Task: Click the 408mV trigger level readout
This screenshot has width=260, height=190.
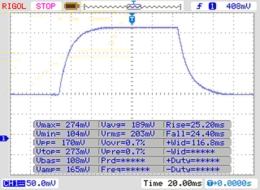Action: click(x=238, y=6)
